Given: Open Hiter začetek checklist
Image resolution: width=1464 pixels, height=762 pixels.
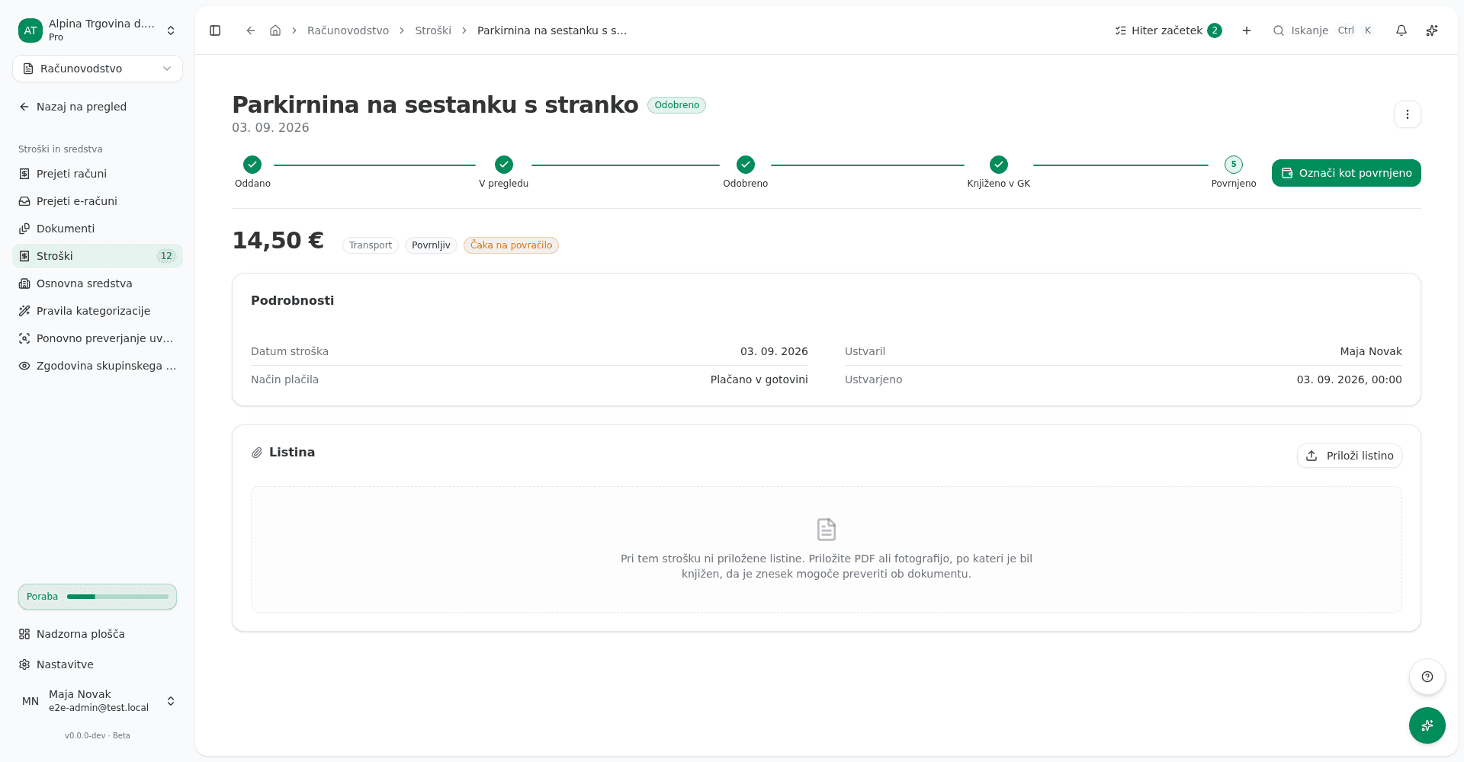Looking at the screenshot, I should pos(1168,30).
